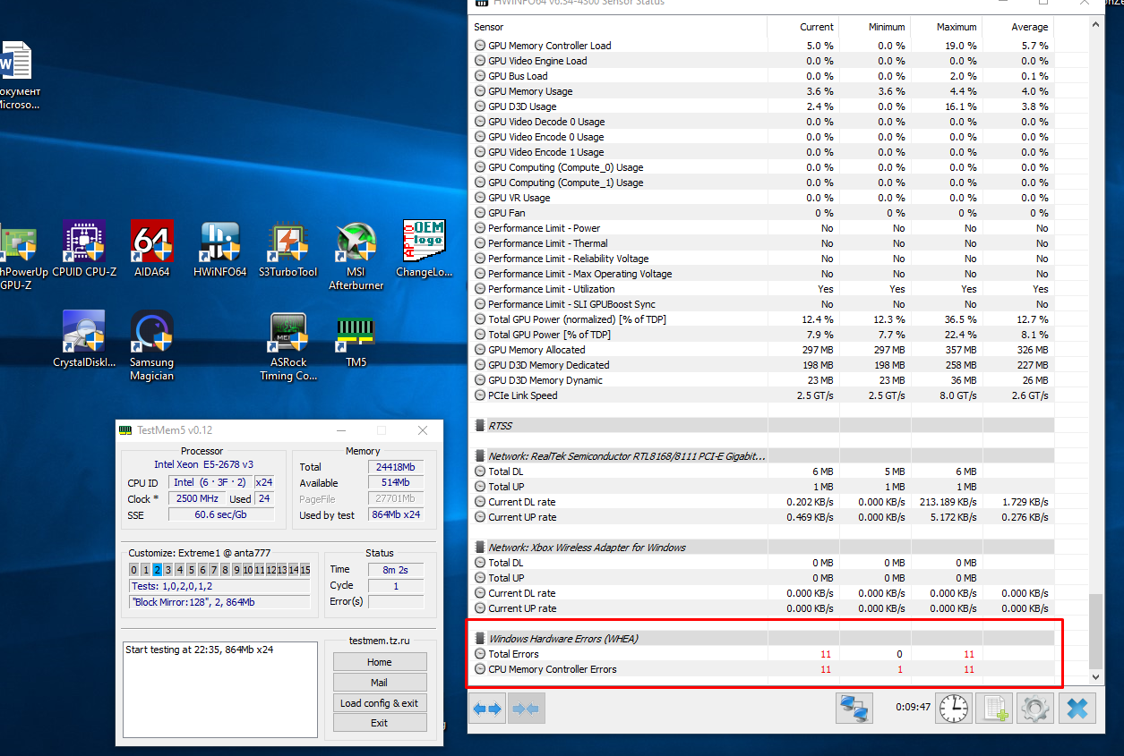Open HWiNFO sensor settings gear
This screenshot has height=756, width=1124.
point(1035,709)
